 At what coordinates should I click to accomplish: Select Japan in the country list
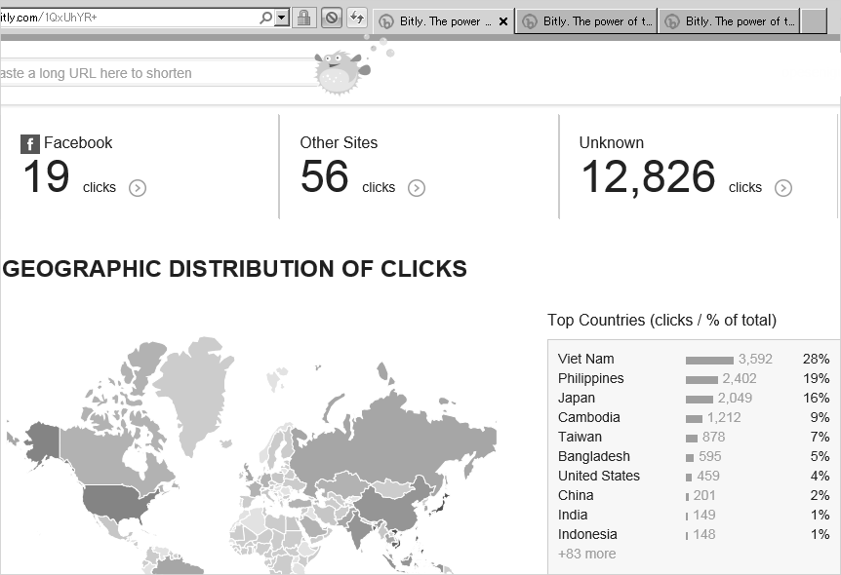tap(576, 399)
